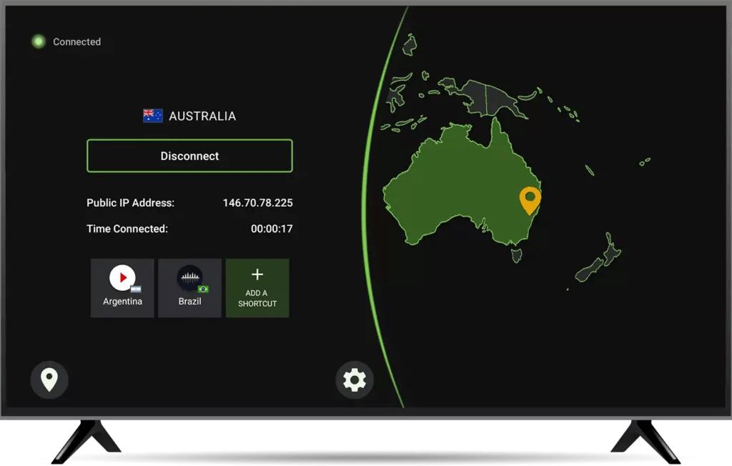The height and width of the screenshot is (466, 732).
Task: Select the Connected status label
Action: (76, 41)
